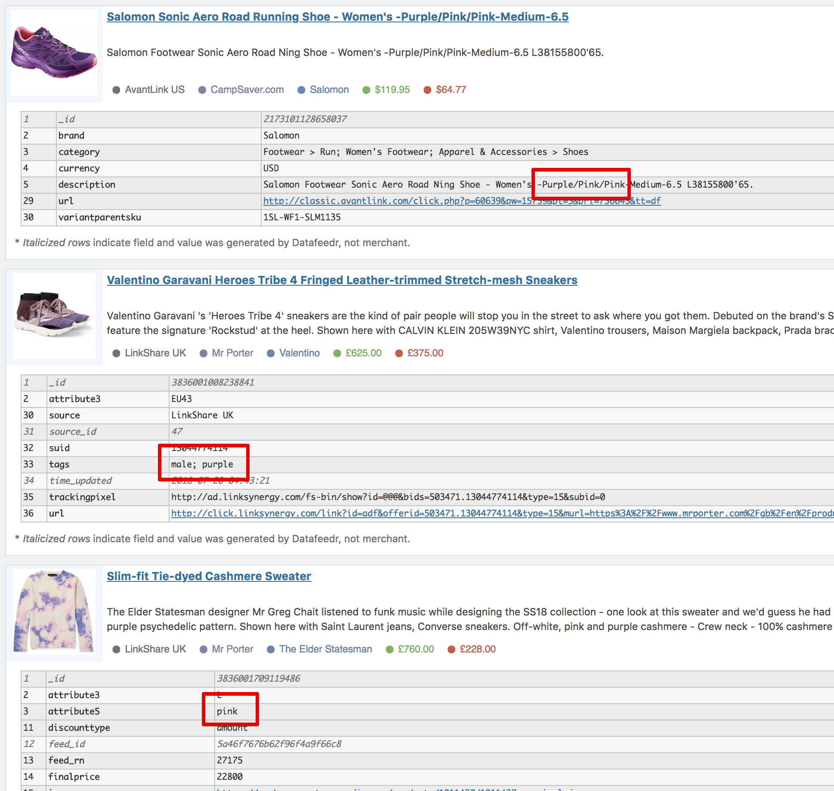Click the description field label in Salomon table
Screen dimensions: 834x791
87,185
